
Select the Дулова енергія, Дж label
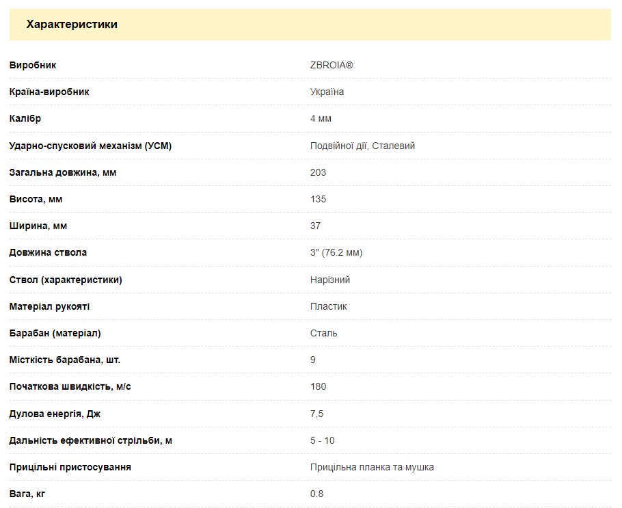click(x=55, y=414)
